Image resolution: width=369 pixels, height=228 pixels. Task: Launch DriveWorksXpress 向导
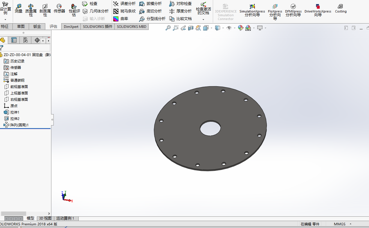click(318, 10)
